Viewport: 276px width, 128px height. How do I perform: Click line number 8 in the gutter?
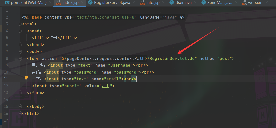[7, 58]
